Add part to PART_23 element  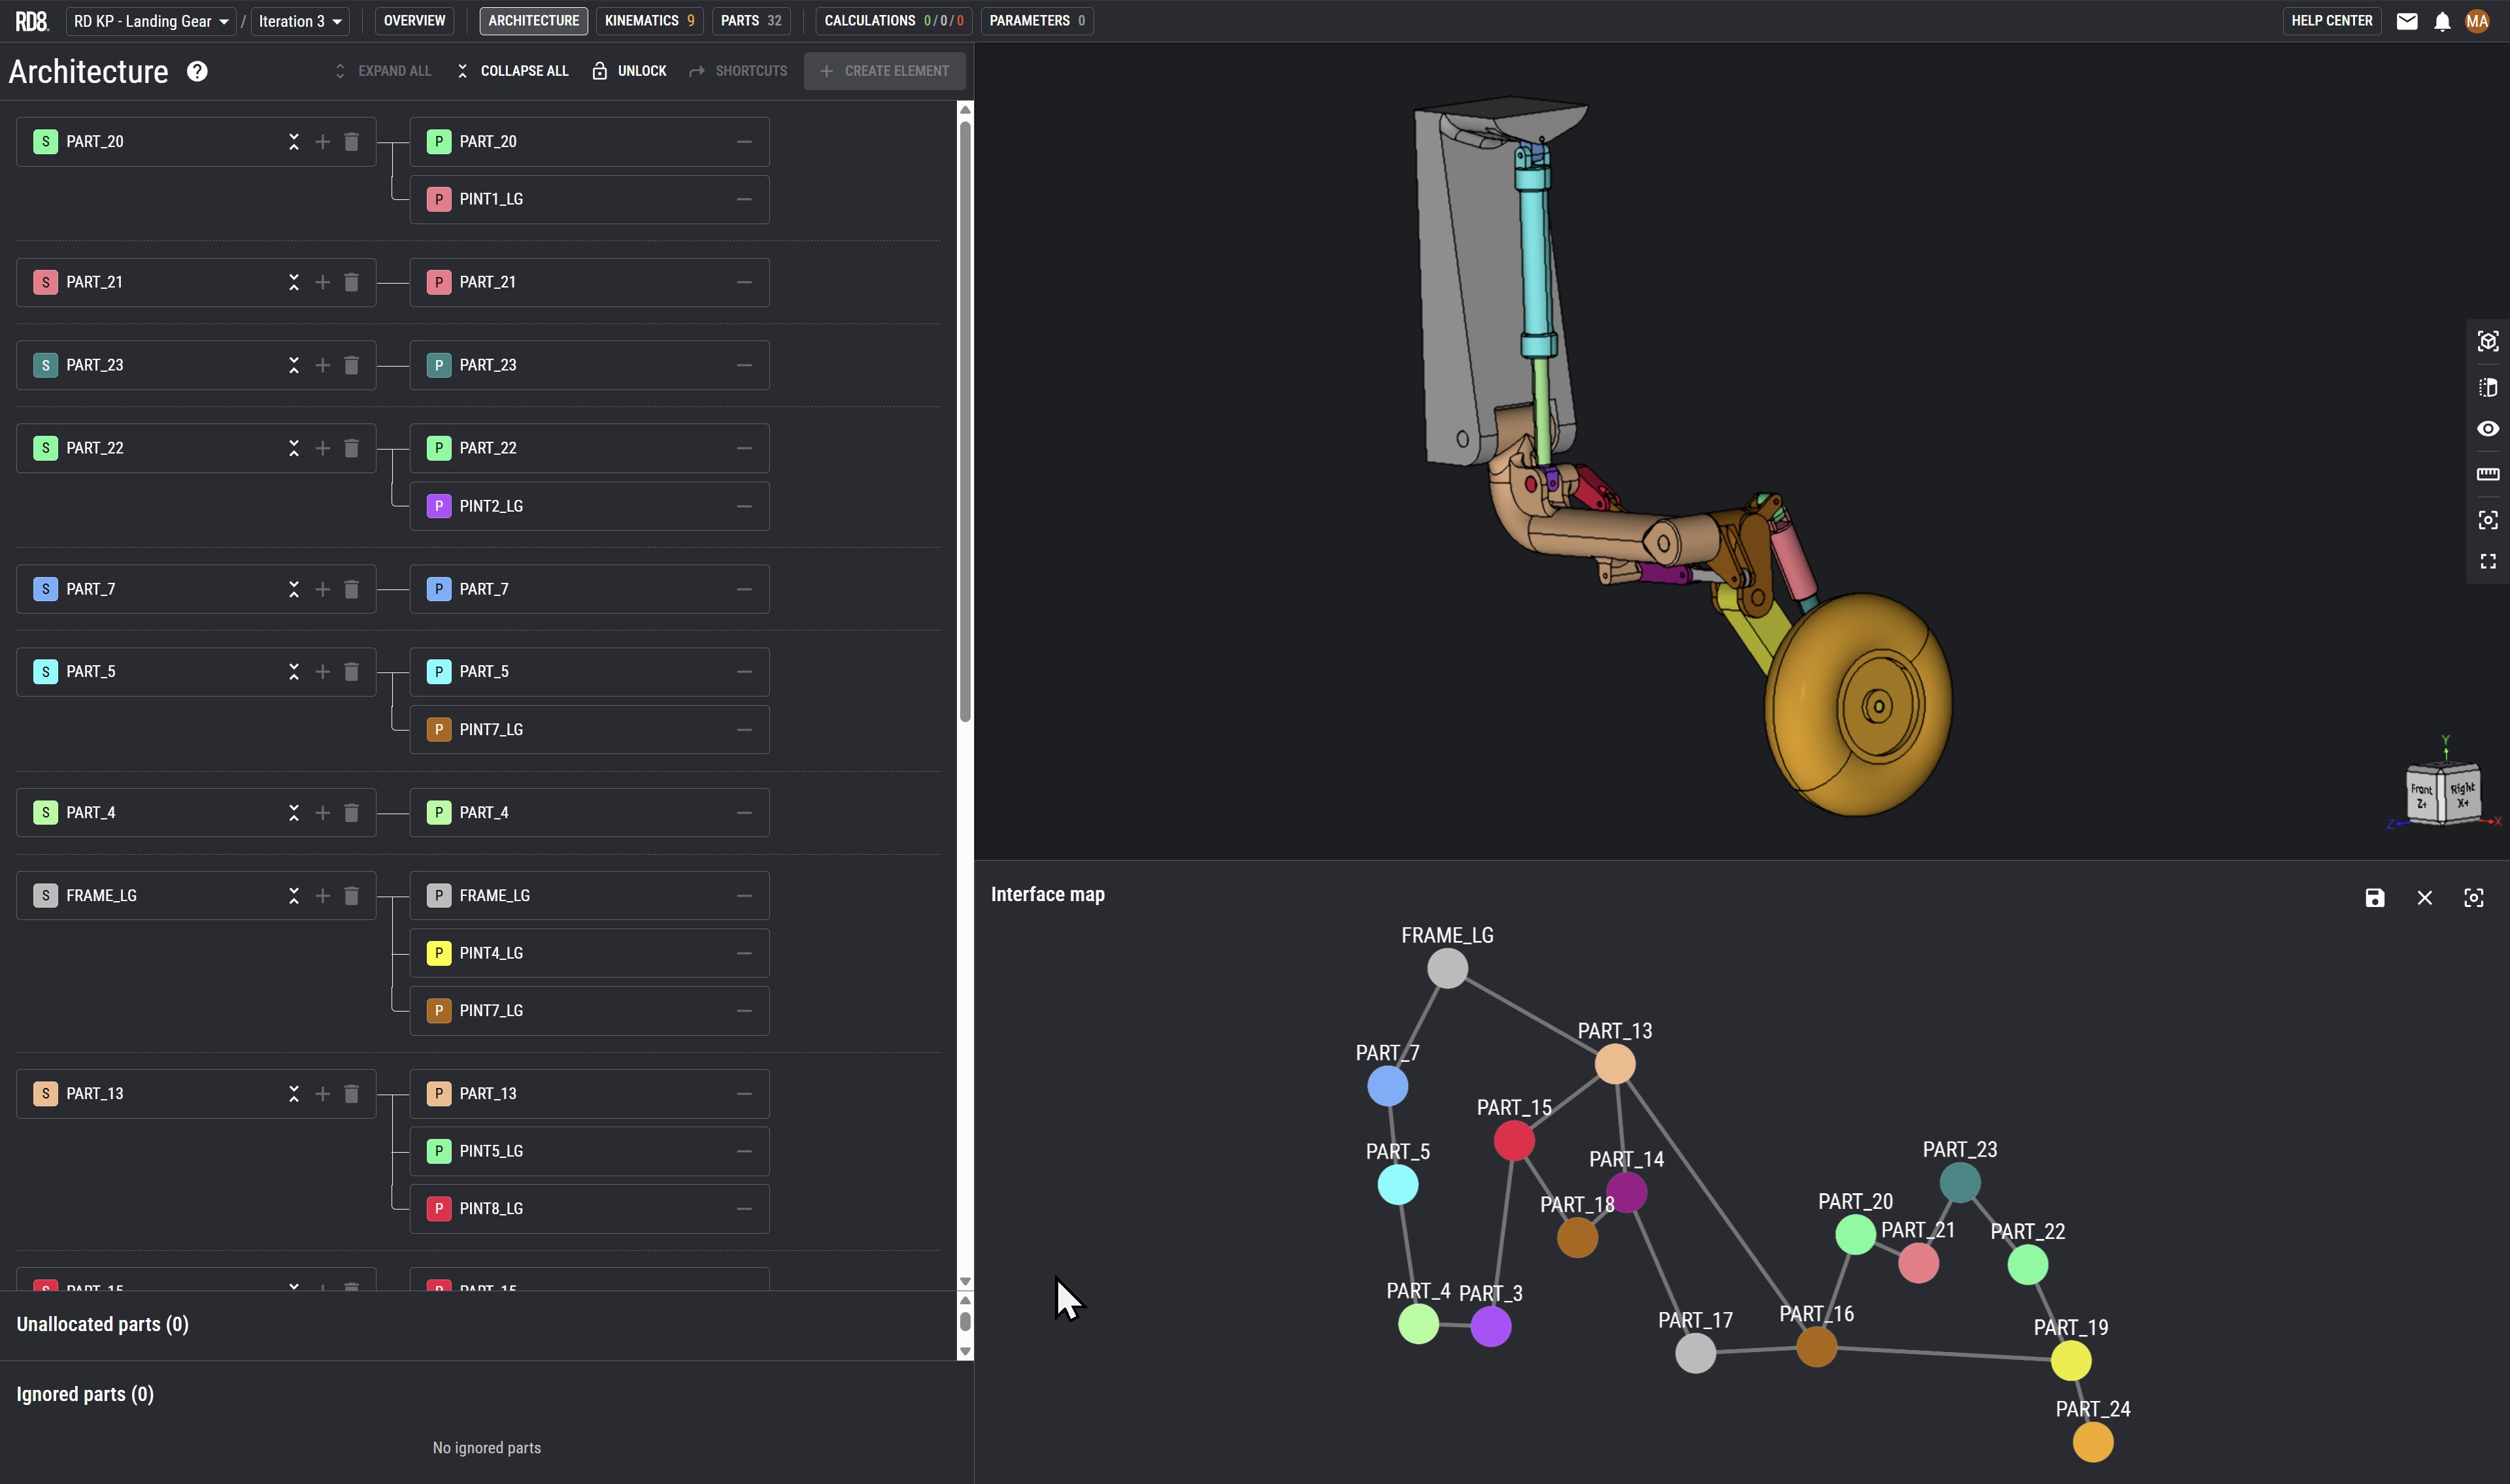pyautogui.click(x=322, y=365)
